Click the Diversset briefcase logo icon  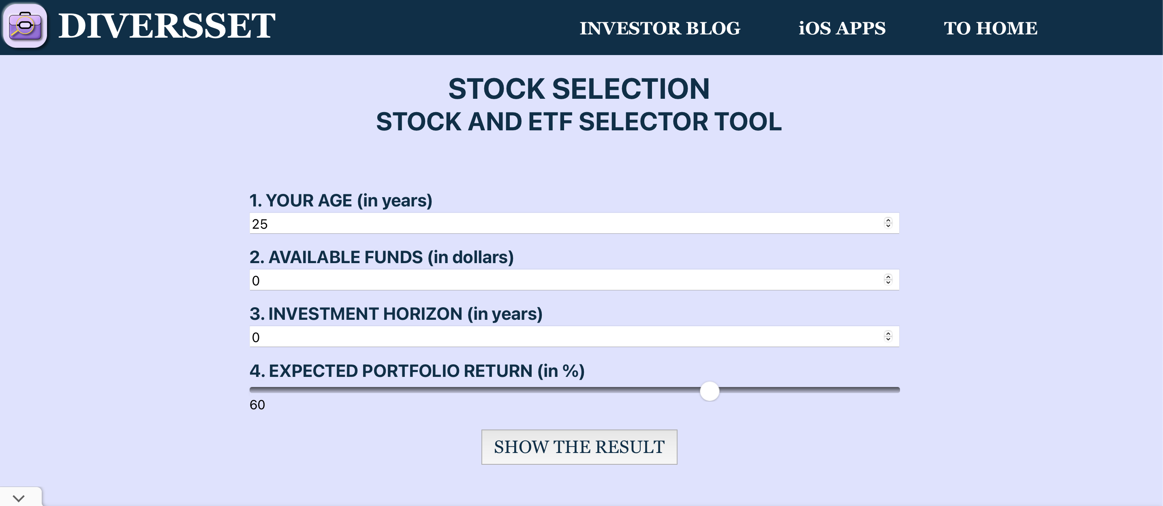[x=25, y=26]
